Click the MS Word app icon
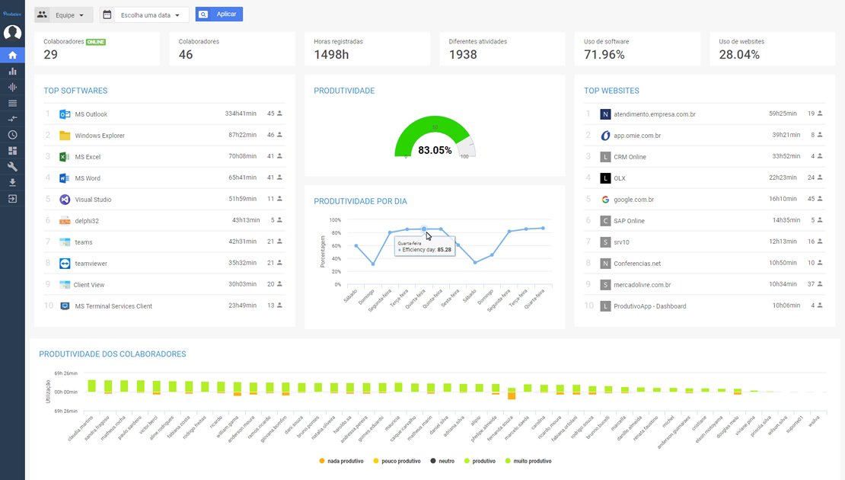Screen dimensions: 845x480 click(x=65, y=178)
